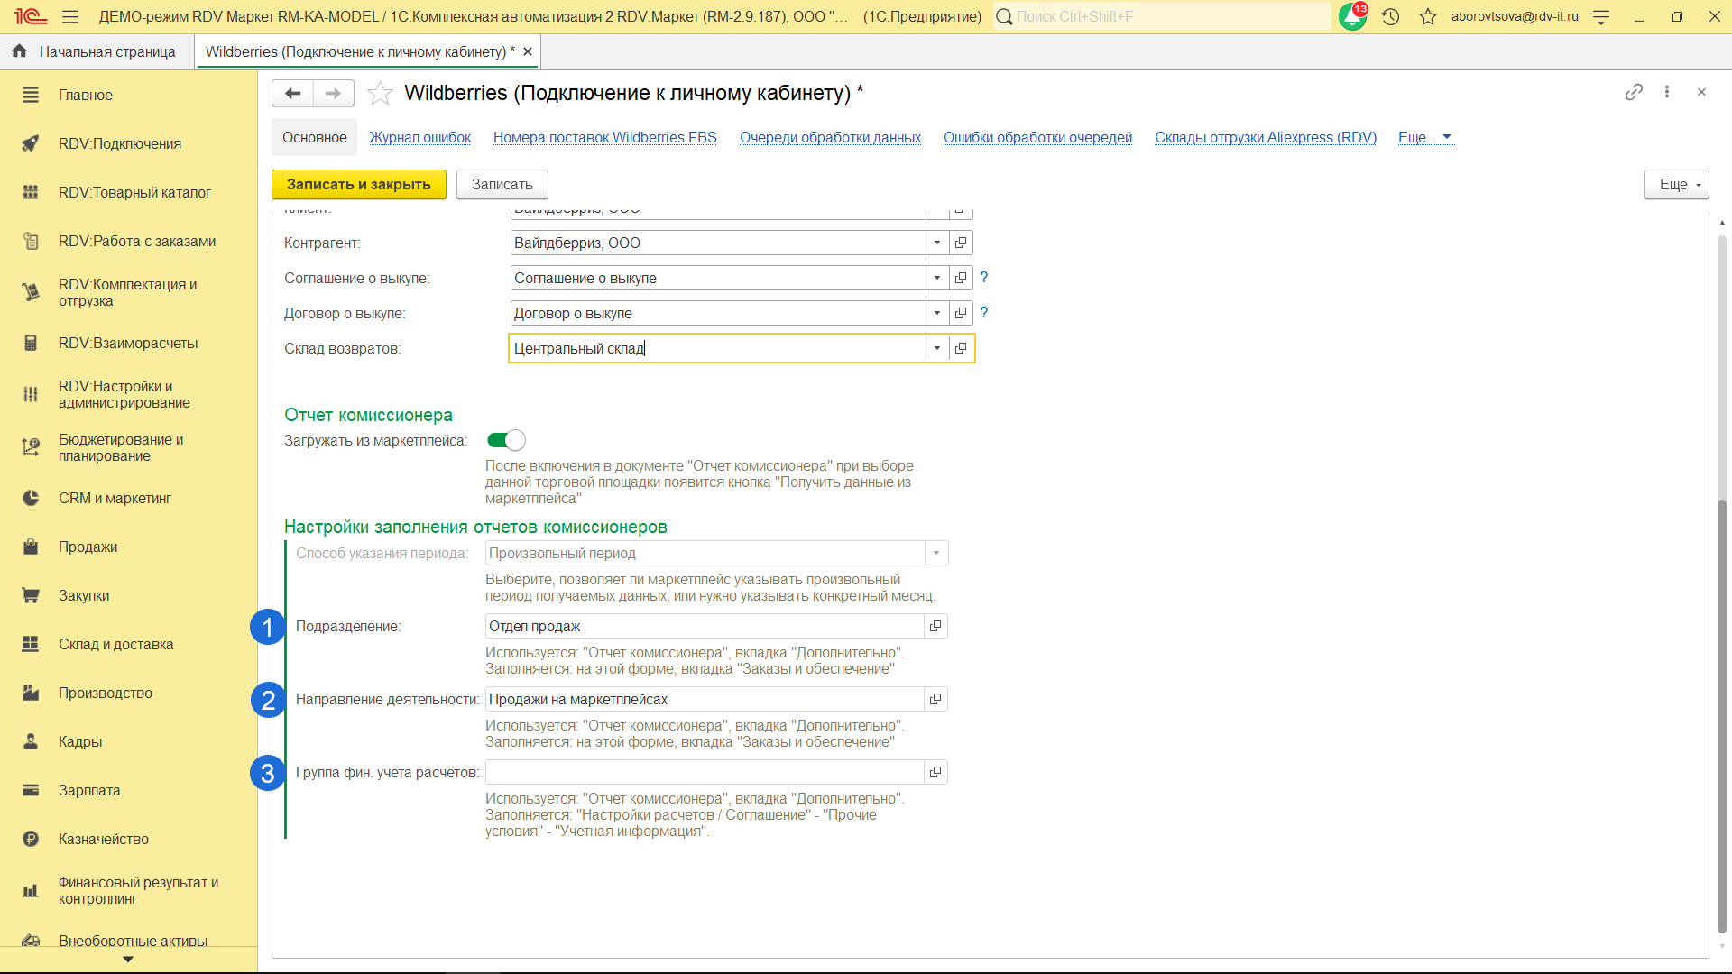Click the Группа фин. учета расчетов field
Screen dimensions: 1732x974
(x=704, y=772)
